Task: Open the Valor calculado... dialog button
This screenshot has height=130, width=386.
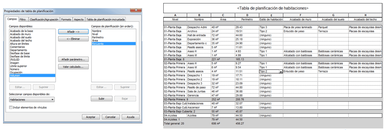Action: coord(73,67)
